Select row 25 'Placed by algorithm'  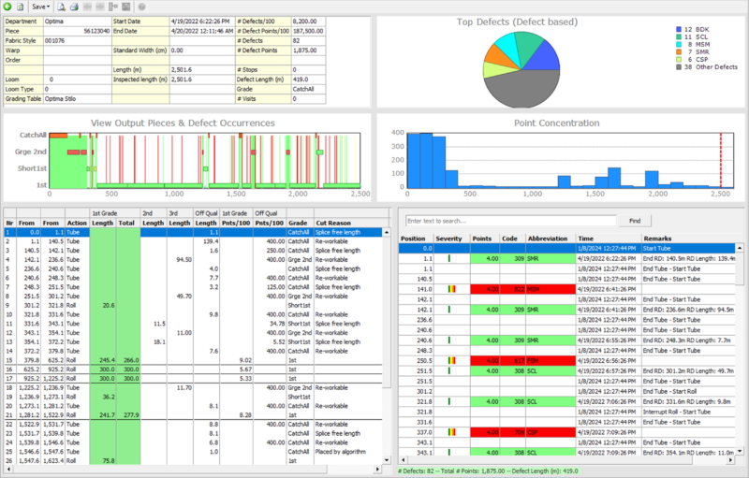194,451
